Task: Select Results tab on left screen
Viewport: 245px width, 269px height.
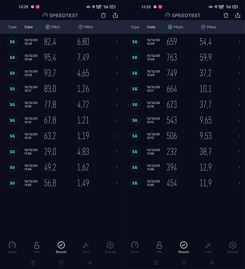Action: pos(61,247)
